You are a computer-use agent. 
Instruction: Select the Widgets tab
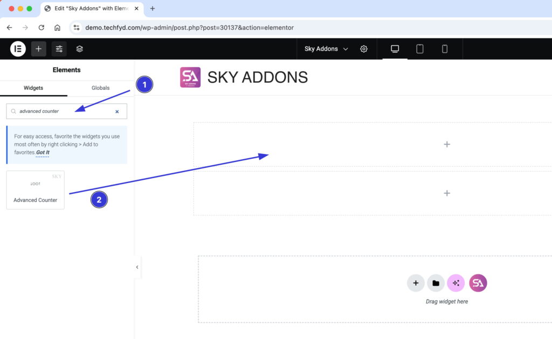[x=33, y=88]
